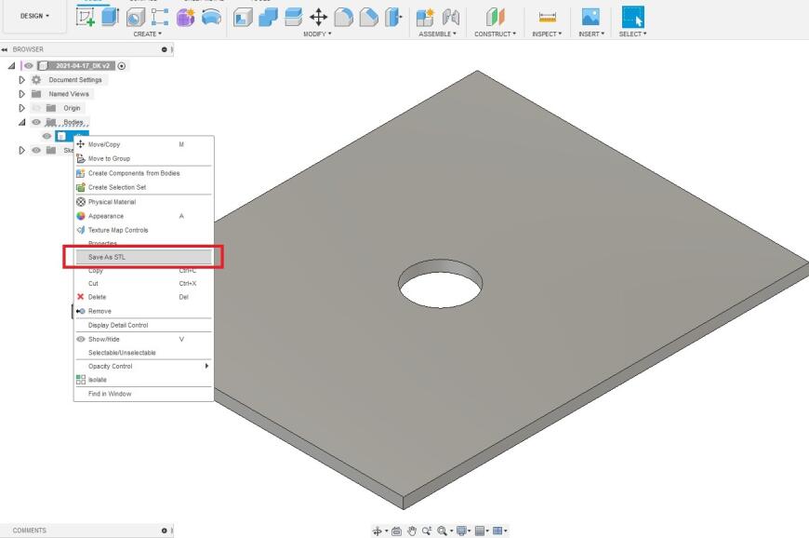Click the New Component icon
The image size is (809, 538).
coord(425,17)
